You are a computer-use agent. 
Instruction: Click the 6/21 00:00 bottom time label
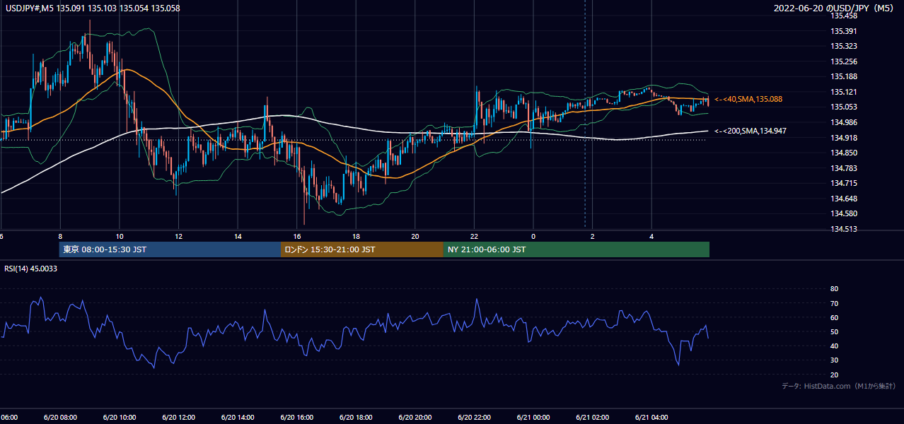coord(533,418)
